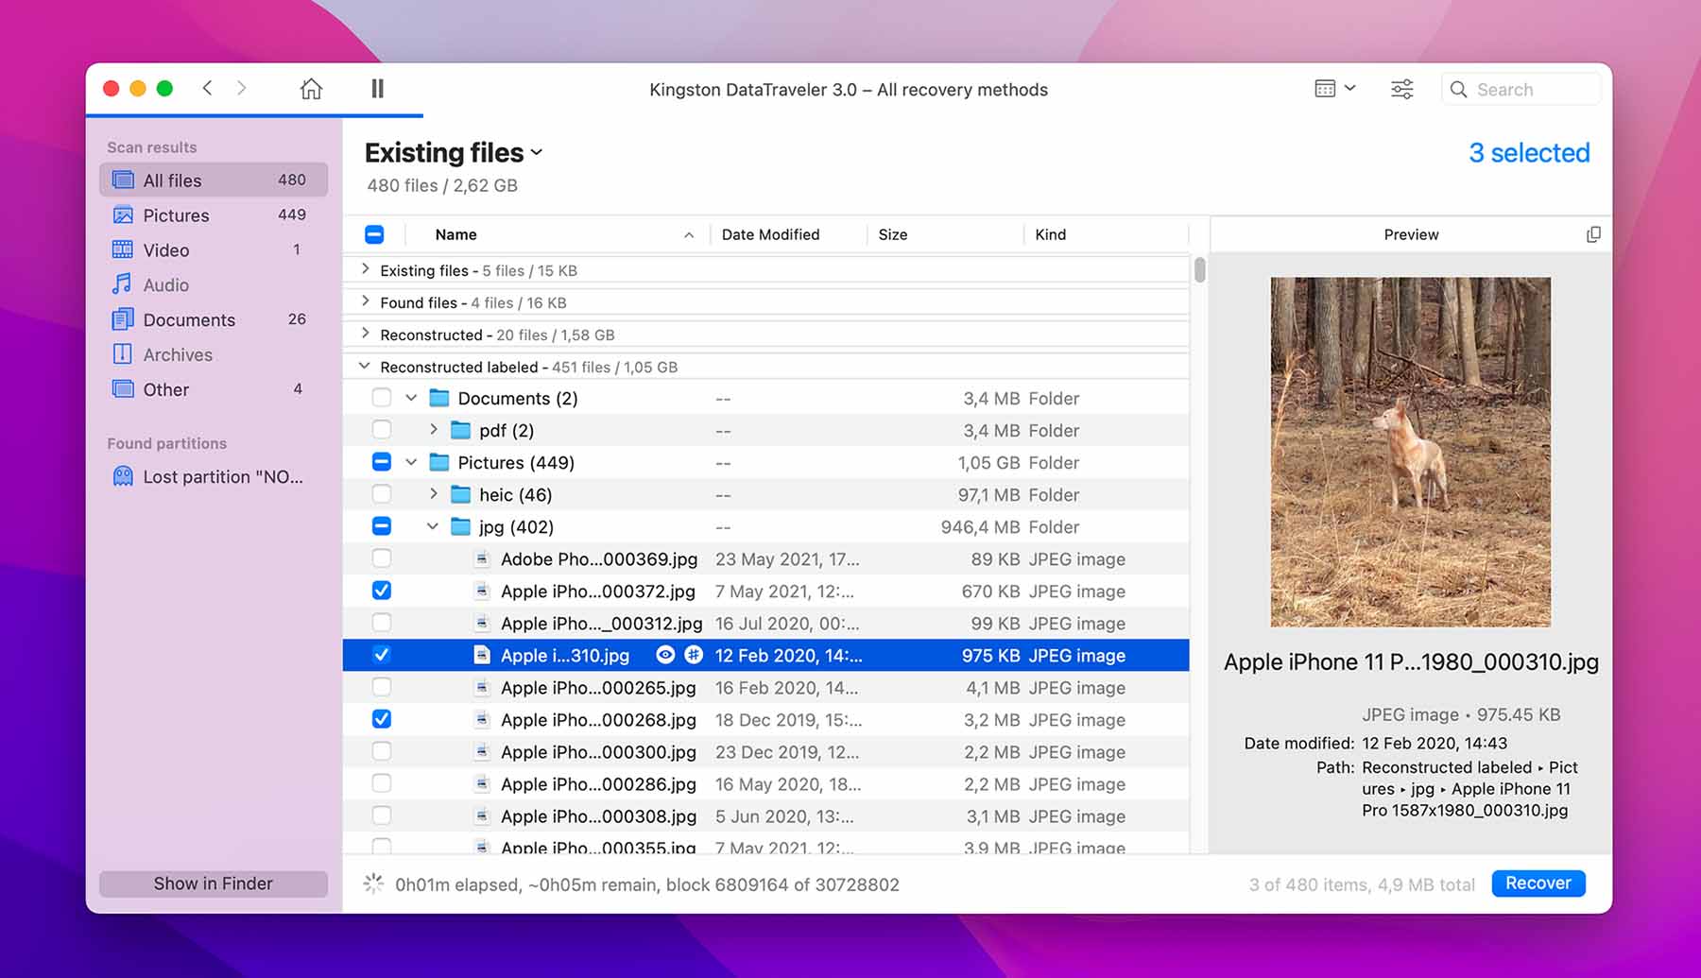Select Audio category in sidebar
Screen dimensions: 1701x978
tap(214, 284)
